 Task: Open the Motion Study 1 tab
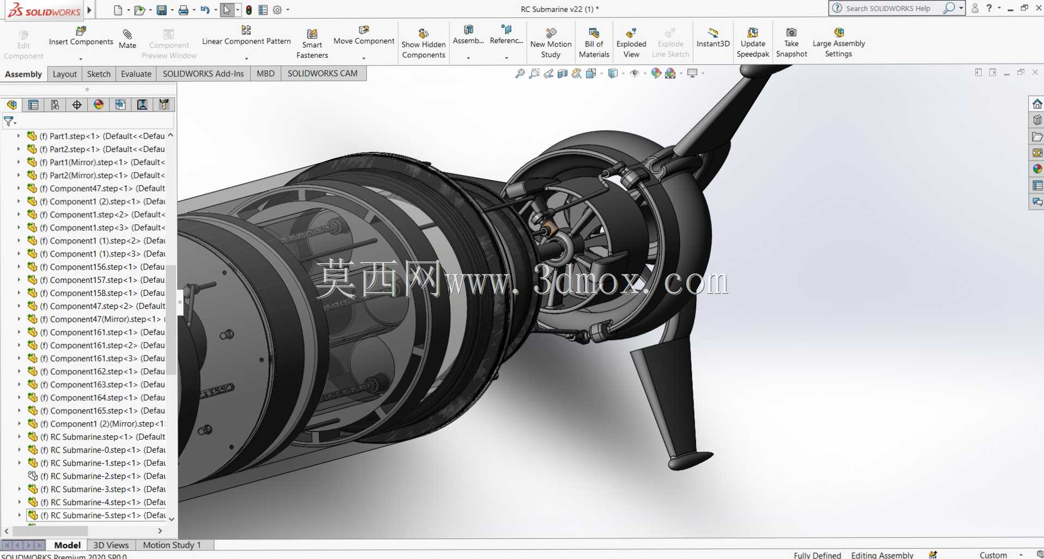tap(172, 545)
